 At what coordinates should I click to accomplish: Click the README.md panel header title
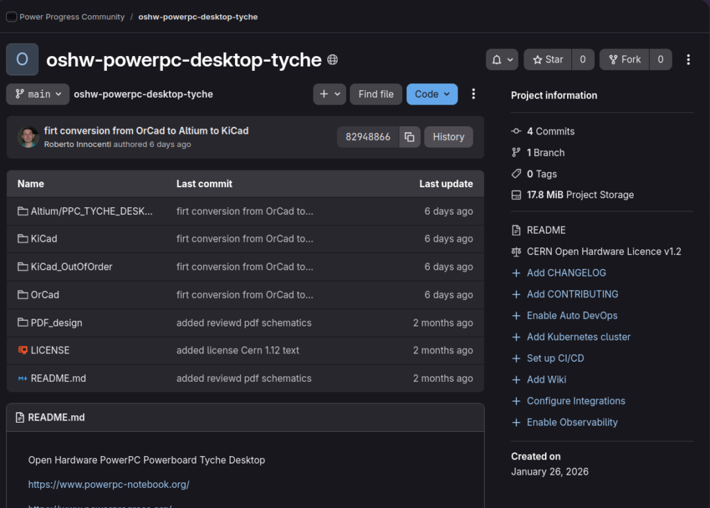pyautogui.click(x=56, y=417)
